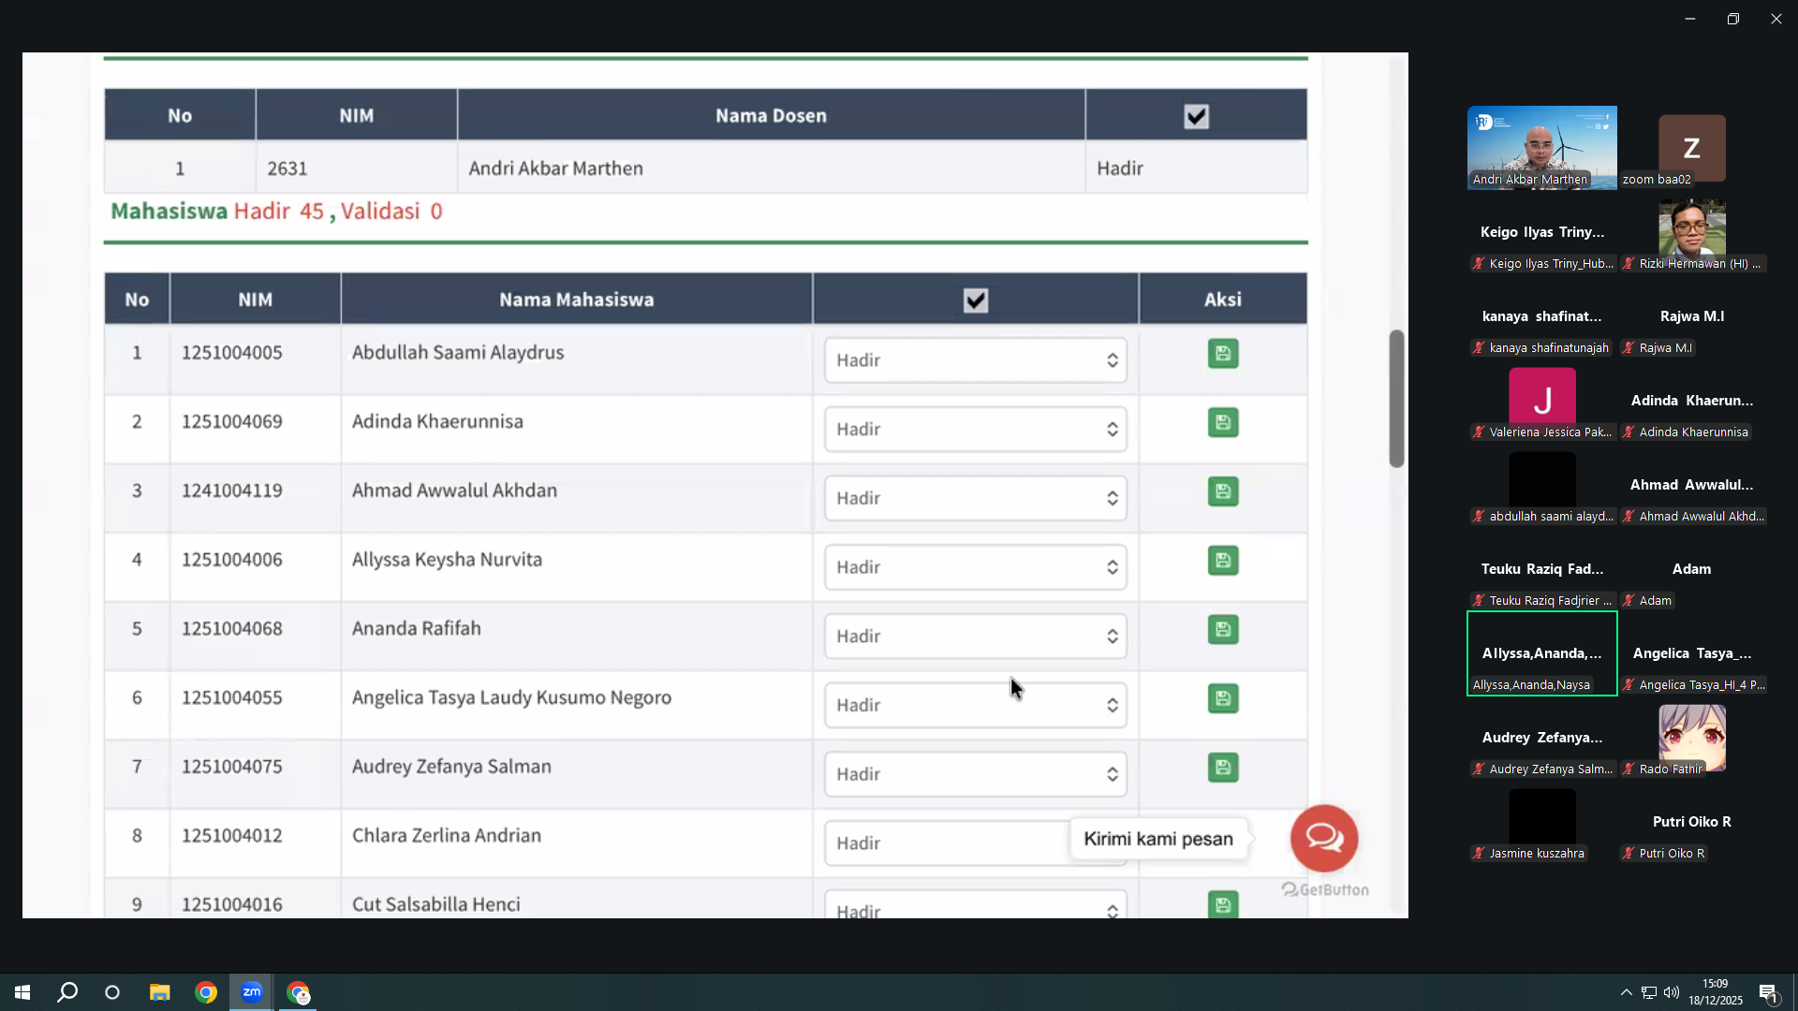
Task: Click Nama Mahasiswa column header
Action: (577, 300)
